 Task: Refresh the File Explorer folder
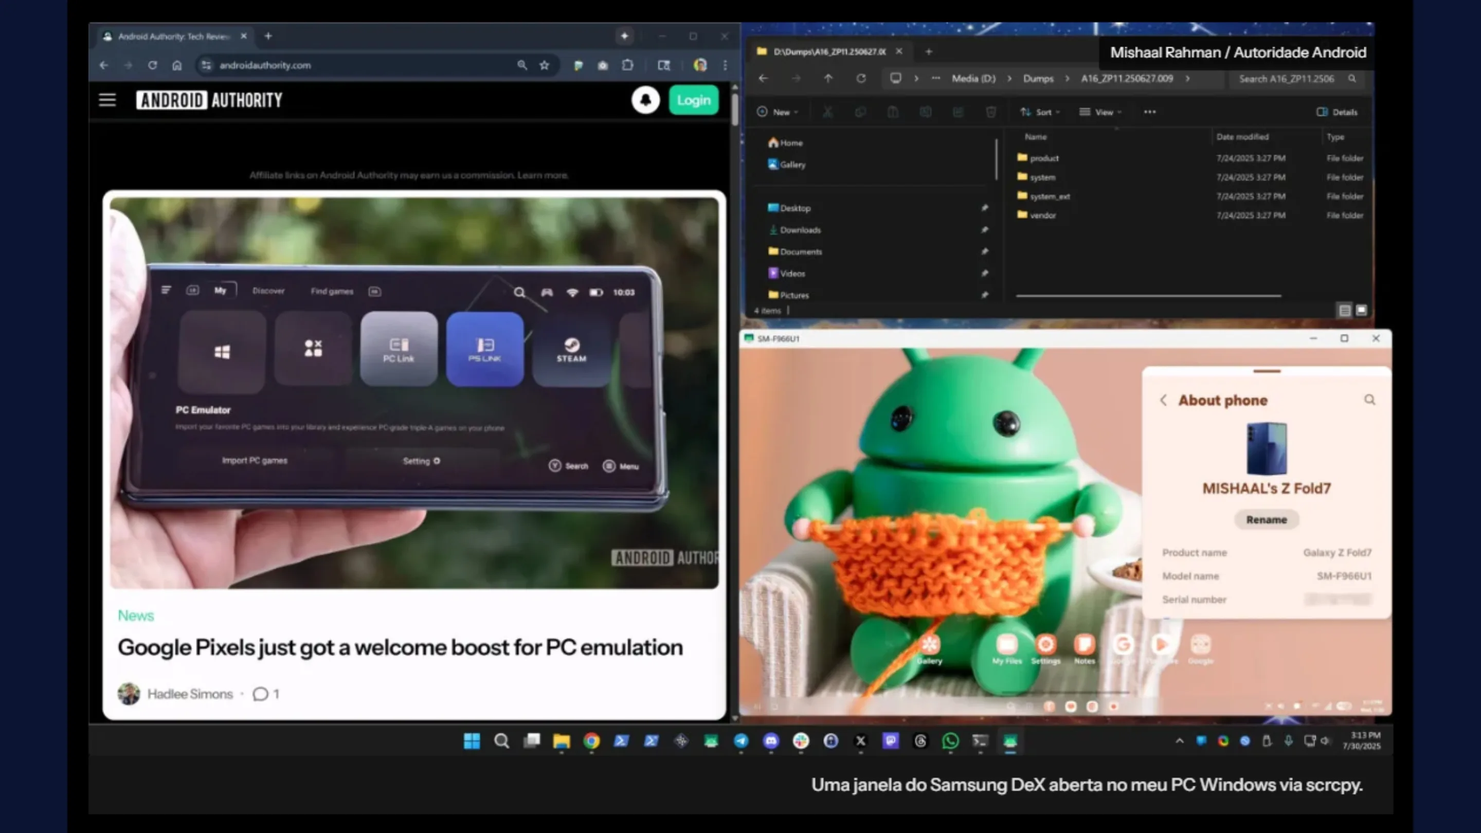861,78
